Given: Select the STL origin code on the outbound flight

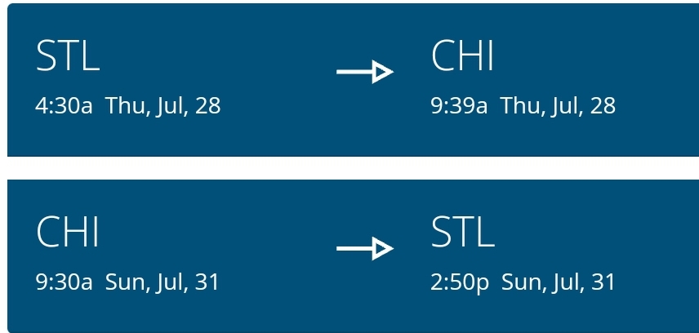Looking at the screenshot, I should pyautogui.click(x=68, y=56).
